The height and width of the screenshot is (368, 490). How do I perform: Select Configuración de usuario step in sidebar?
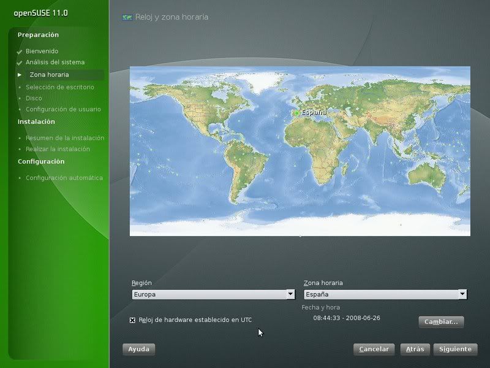point(63,109)
